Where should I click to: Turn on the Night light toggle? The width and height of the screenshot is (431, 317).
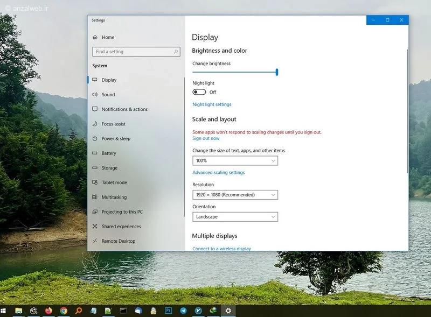(x=199, y=92)
